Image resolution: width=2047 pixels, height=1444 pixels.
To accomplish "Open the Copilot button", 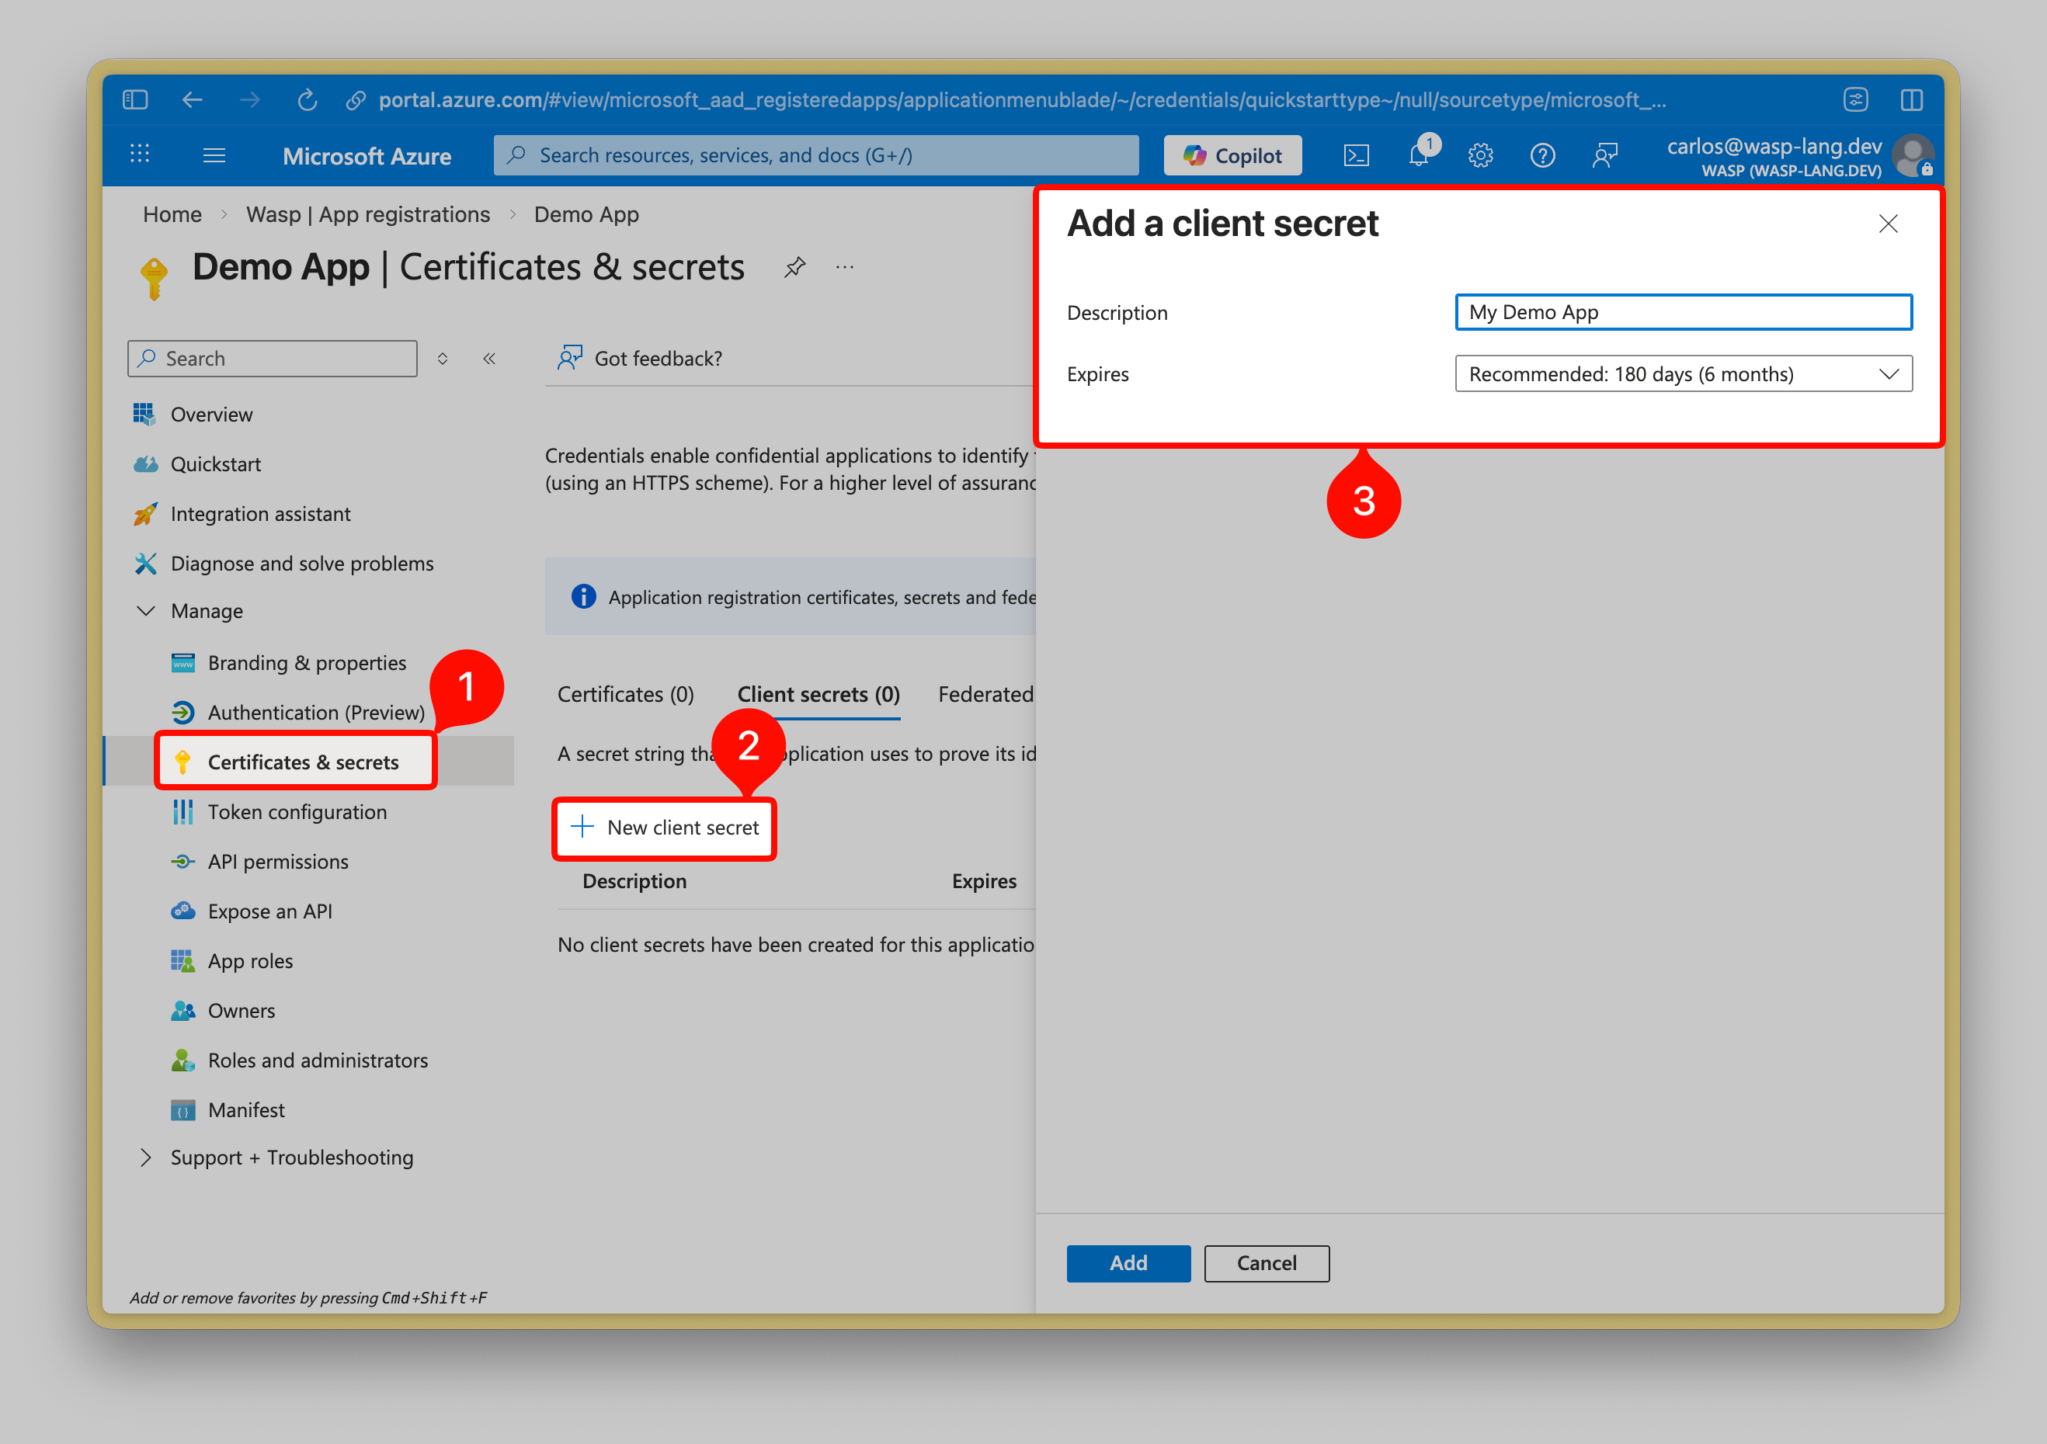I will tap(1232, 156).
